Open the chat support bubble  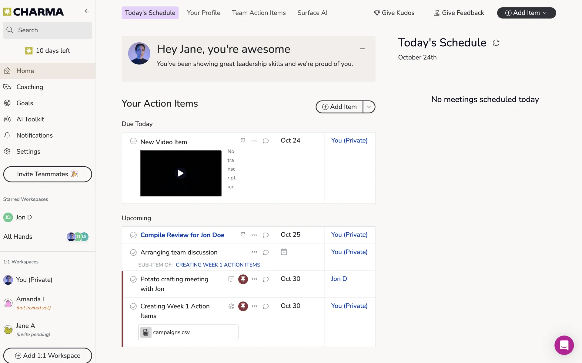[x=564, y=345]
